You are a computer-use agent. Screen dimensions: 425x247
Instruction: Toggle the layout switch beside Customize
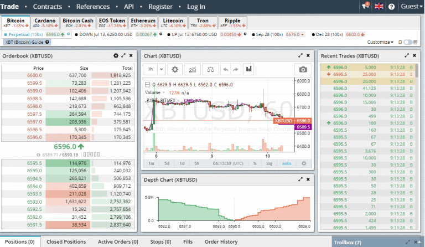407,42
